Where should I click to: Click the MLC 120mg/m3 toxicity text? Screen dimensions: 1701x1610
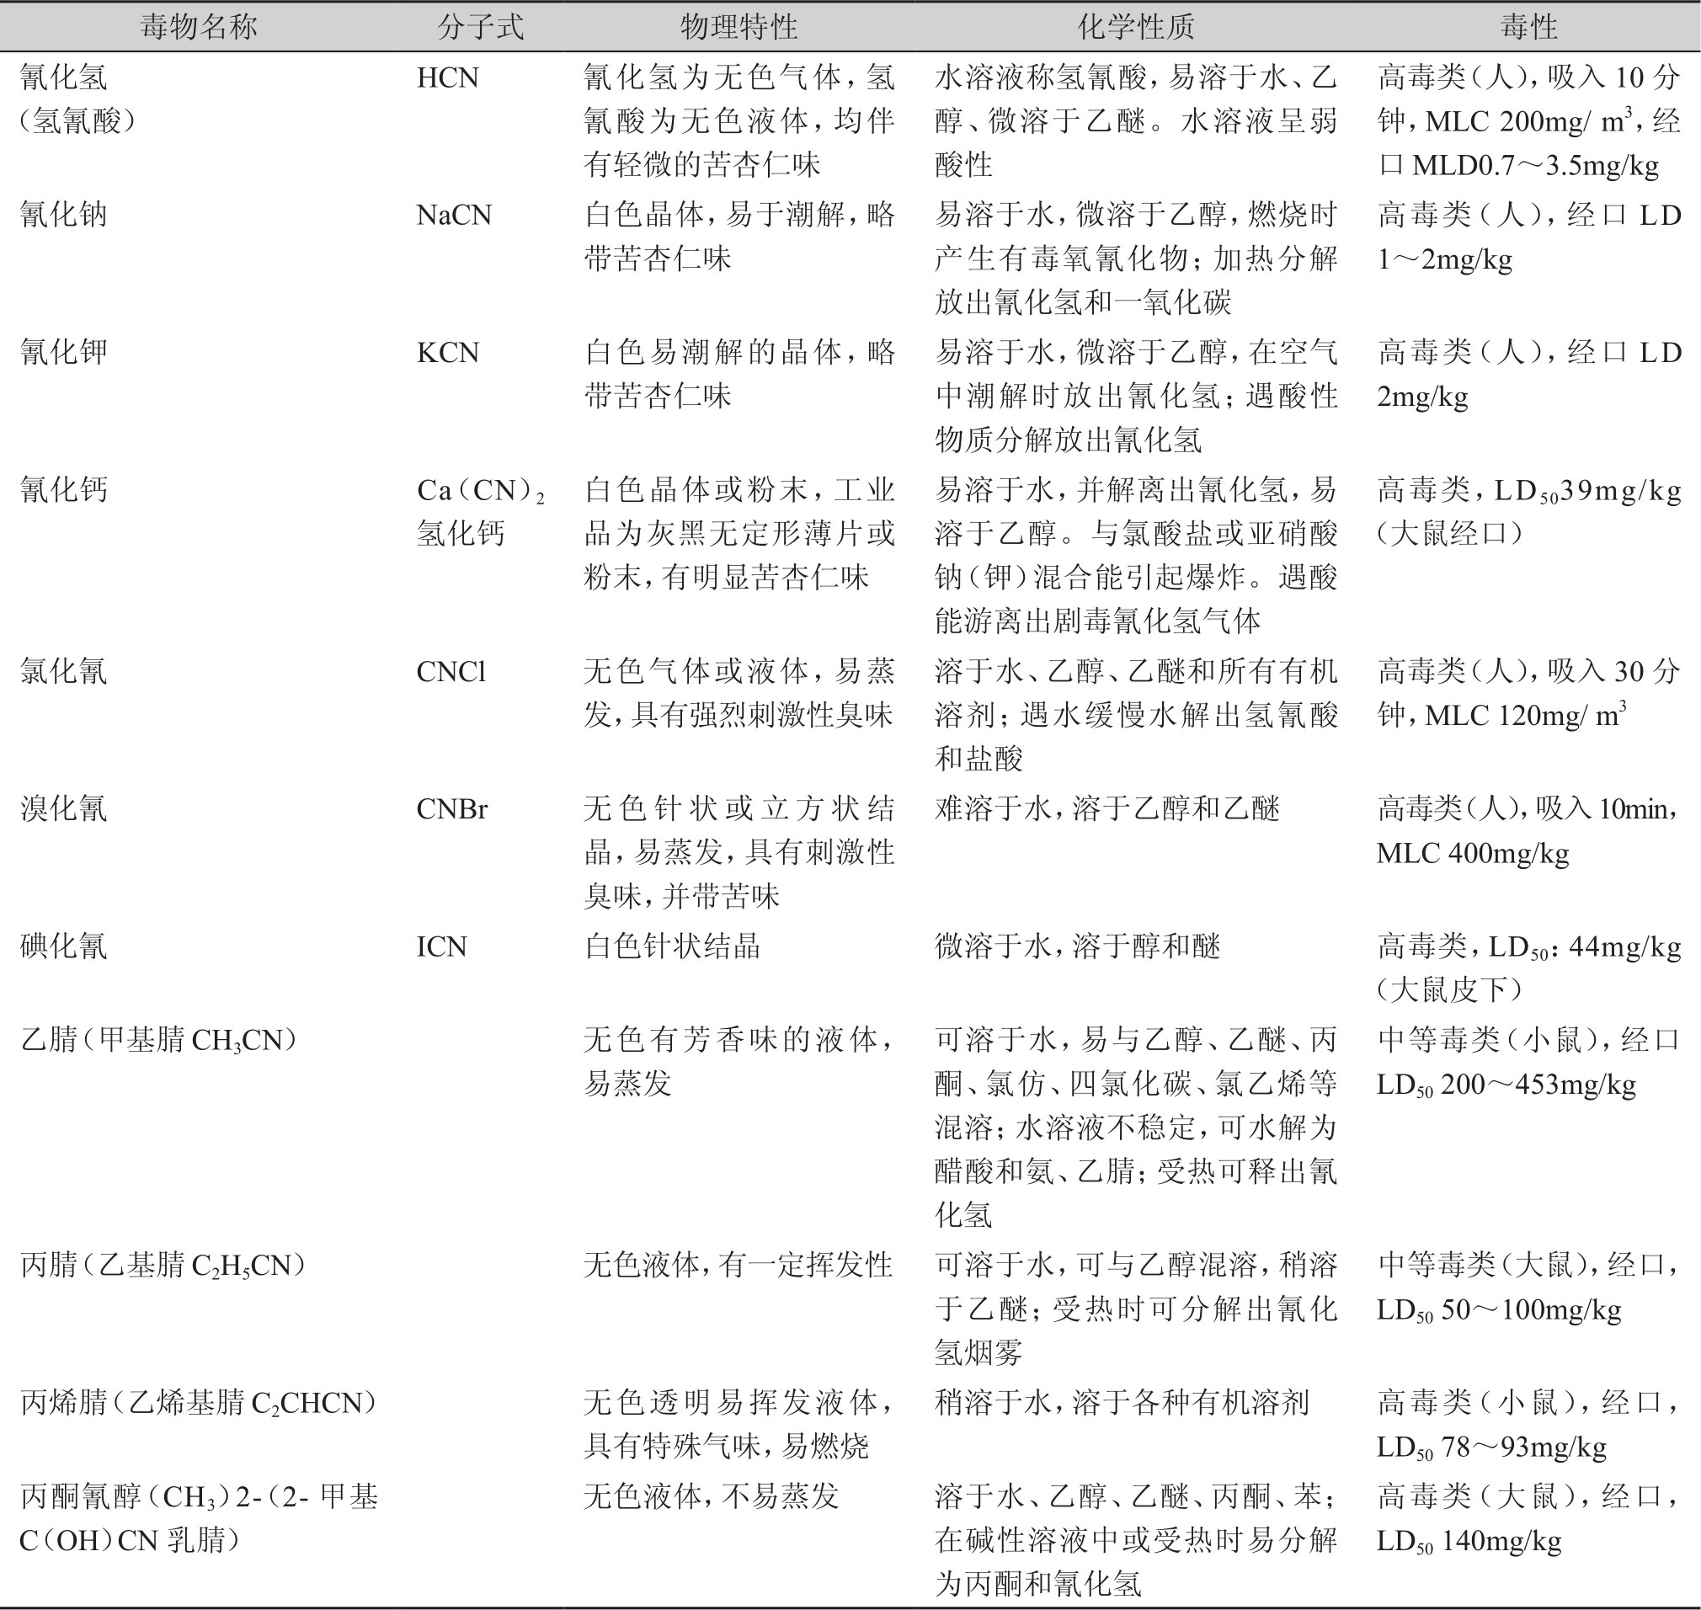coord(1525,714)
